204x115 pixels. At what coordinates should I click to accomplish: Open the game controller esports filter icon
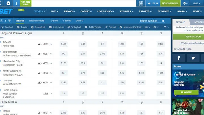pyautogui.click(x=156, y=27)
